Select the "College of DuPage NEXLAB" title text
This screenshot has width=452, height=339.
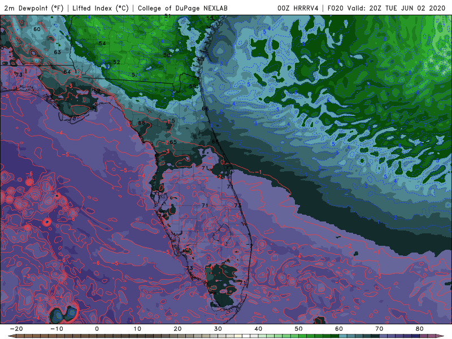pos(182,8)
